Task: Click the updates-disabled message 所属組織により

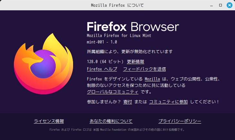Action: [x=130, y=51]
